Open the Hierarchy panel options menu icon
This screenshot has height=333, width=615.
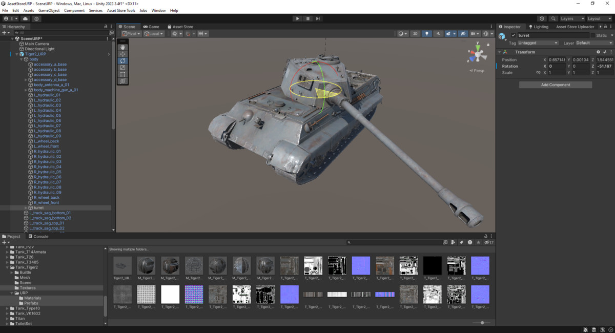click(x=112, y=26)
